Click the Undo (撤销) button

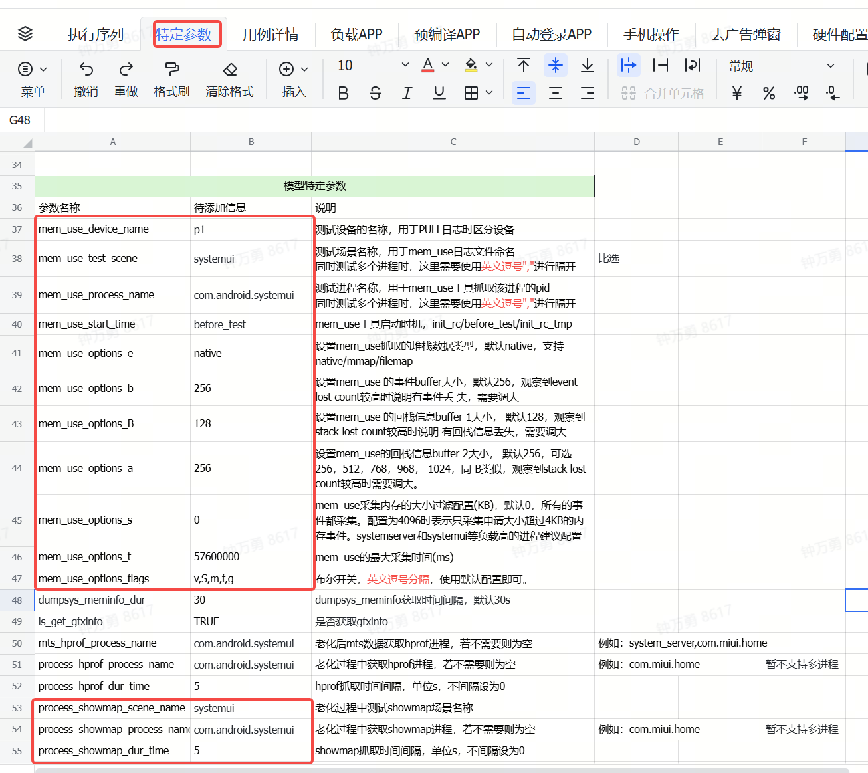86,79
